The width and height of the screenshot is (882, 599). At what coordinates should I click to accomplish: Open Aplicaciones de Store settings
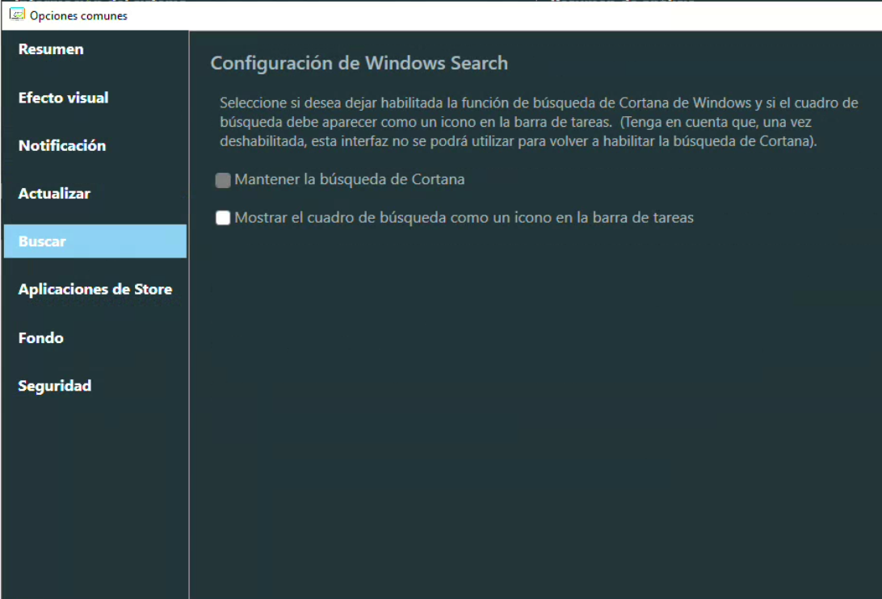click(94, 290)
